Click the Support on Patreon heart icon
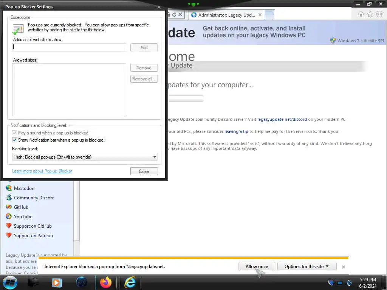This screenshot has height=290, width=387. pos(9,235)
